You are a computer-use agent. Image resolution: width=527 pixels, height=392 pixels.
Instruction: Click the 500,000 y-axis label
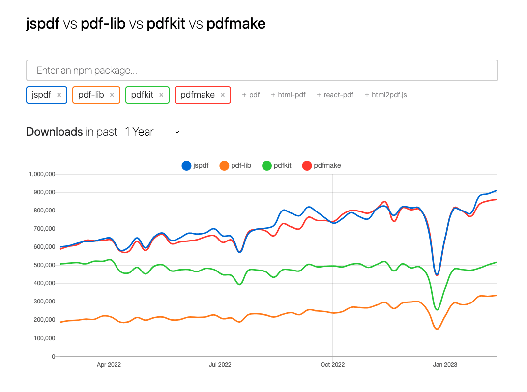(44, 265)
